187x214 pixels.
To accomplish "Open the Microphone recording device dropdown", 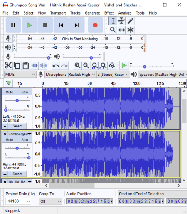I will coord(70,75).
